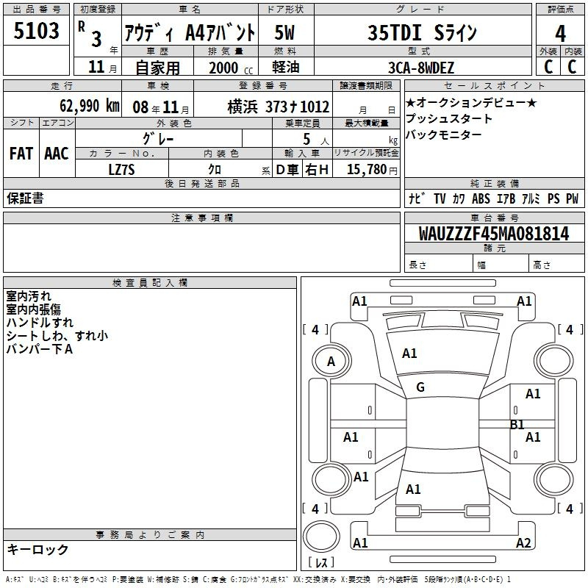588x588 pixels.
Task: Click the G mark on the windshield
Action: click(420, 387)
